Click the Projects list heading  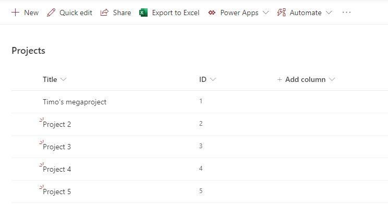pyautogui.click(x=28, y=51)
